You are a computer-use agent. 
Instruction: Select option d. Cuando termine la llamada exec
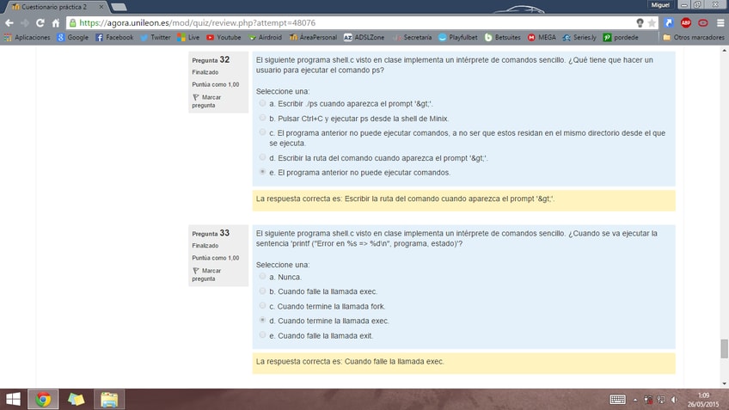[x=263, y=321]
